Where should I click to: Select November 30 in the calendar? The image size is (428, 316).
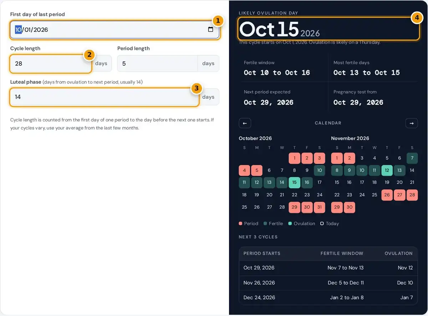coord(350,207)
